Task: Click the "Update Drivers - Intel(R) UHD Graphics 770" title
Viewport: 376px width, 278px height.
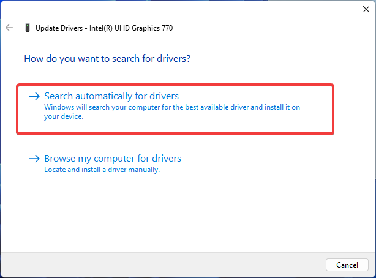Action: pyautogui.click(x=104, y=28)
